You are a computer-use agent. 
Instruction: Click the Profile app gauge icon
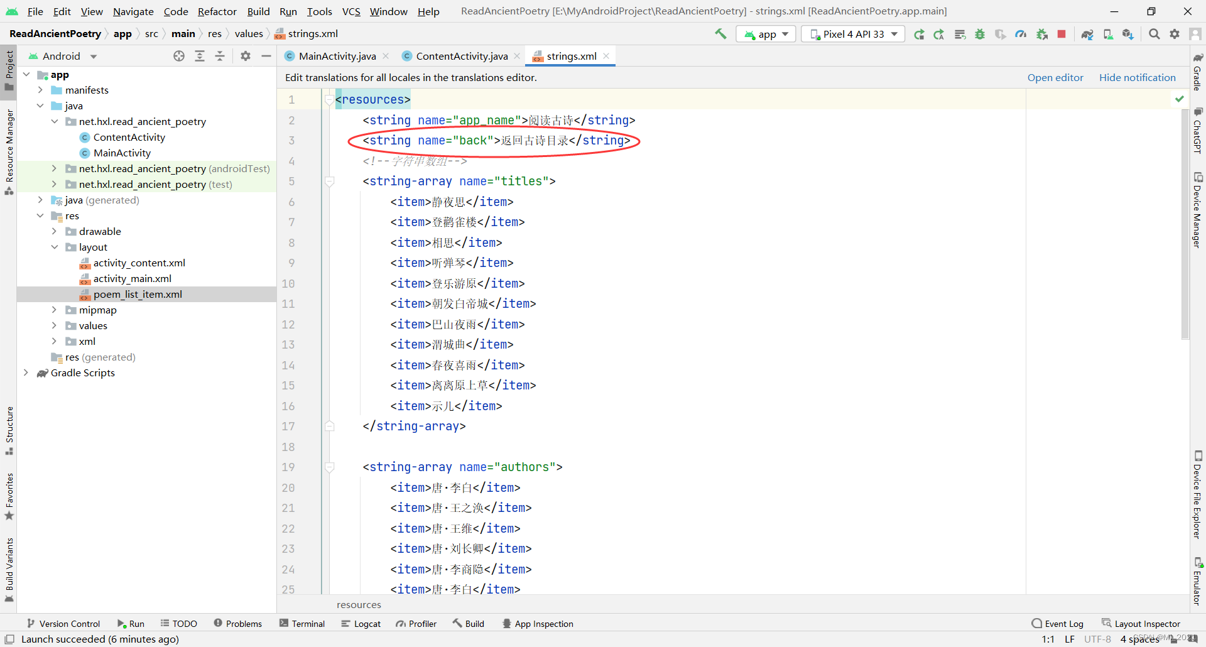[1021, 34]
